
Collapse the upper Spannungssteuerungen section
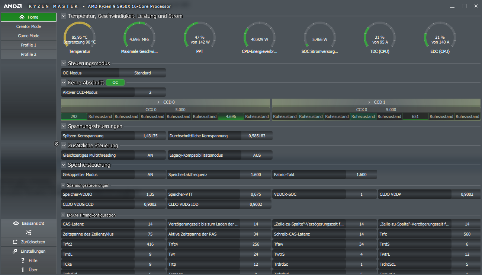tap(64, 126)
